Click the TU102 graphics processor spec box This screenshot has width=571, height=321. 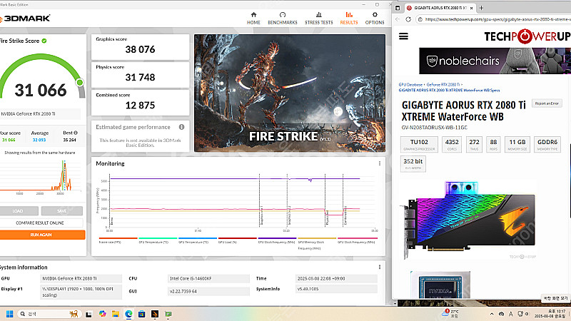(419, 145)
